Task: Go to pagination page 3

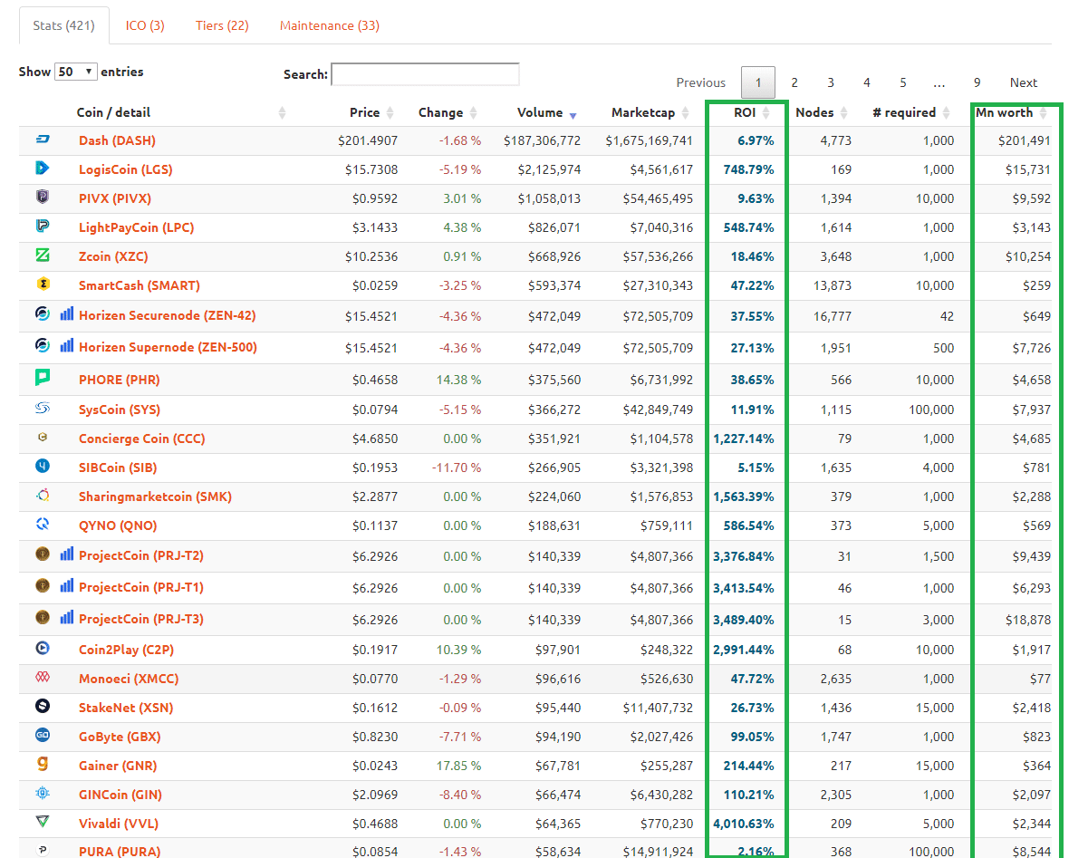Action: (831, 82)
